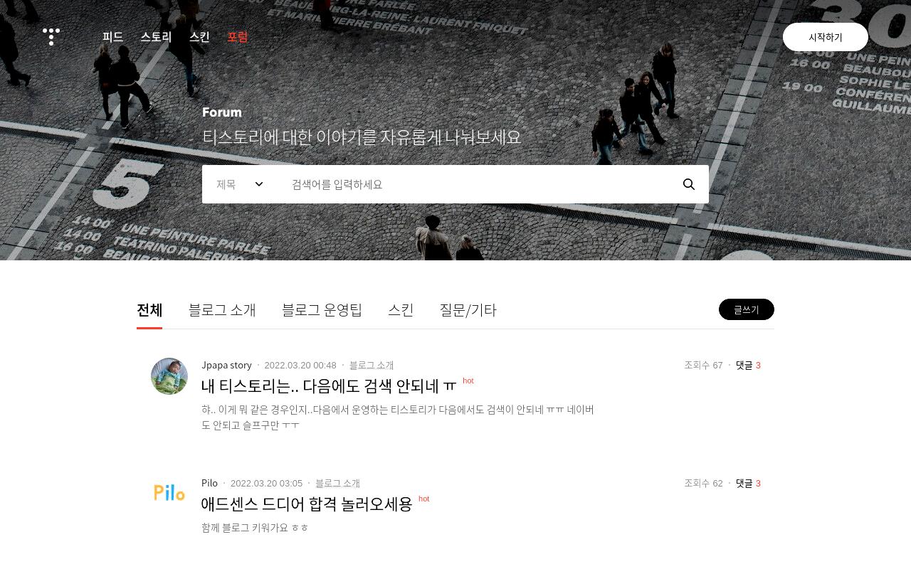911x569 pixels.
Task: Switch to the 블로그 소개 tab
Action: click(222, 310)
